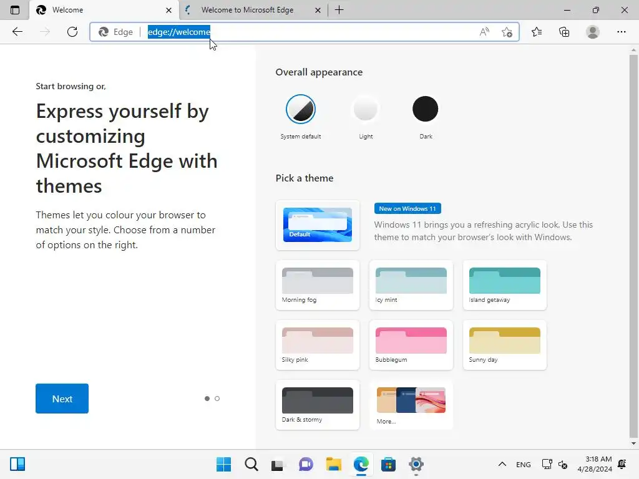The width and height of the screenshot is (639, 479).
Task: Close the Welcome to Microsoft Edge tab
Action: [x=318, y=10]
